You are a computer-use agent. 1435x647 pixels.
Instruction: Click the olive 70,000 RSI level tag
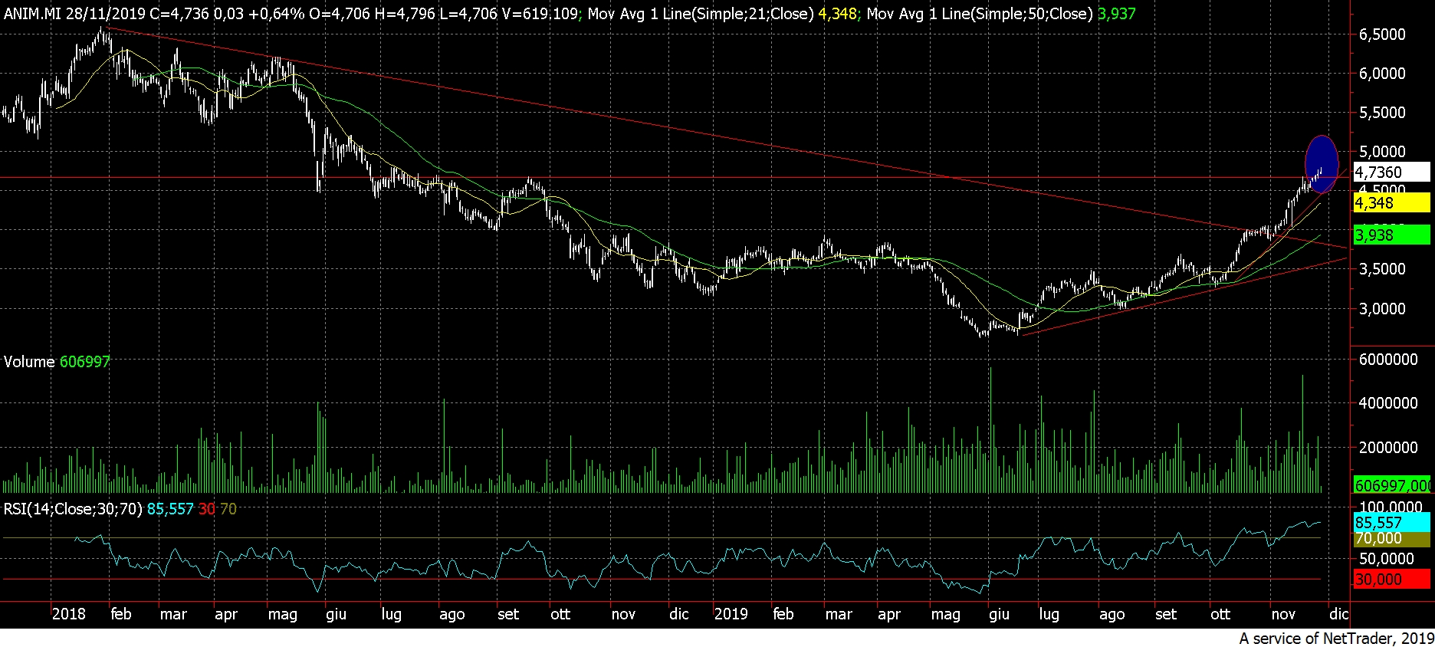click(x=1392, y=539)
